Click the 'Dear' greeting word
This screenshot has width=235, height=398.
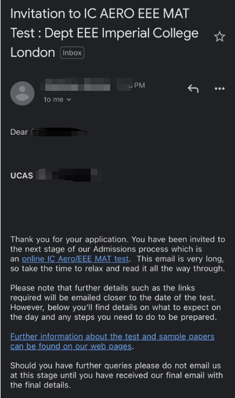(19, 132)
